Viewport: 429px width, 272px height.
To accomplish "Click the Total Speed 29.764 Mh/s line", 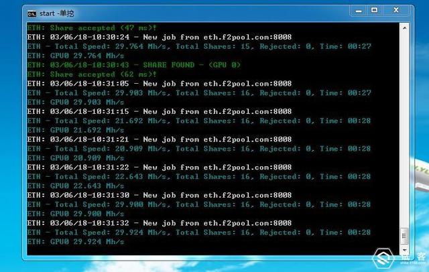I will (x=199, y=46).
